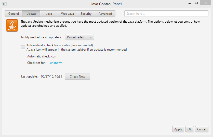213x137 pixels.
Task: Go to the Web Java tab
Action: 68,14
